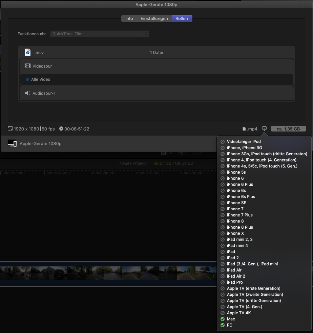This screenshot has width=313, height=333.
Task: Click the green checkmark next to Mac
Action: coord(223,319)
